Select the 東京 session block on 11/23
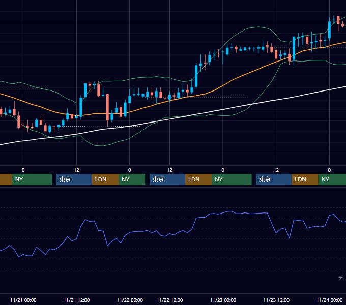The height and width of the screenshot is (305, 346). point(274,179)
